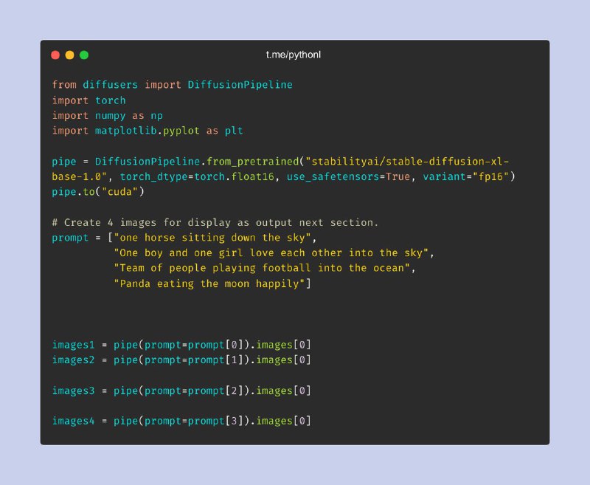
Task: Click "one horse sitting down the sky" string
Action: pos(212,238)
